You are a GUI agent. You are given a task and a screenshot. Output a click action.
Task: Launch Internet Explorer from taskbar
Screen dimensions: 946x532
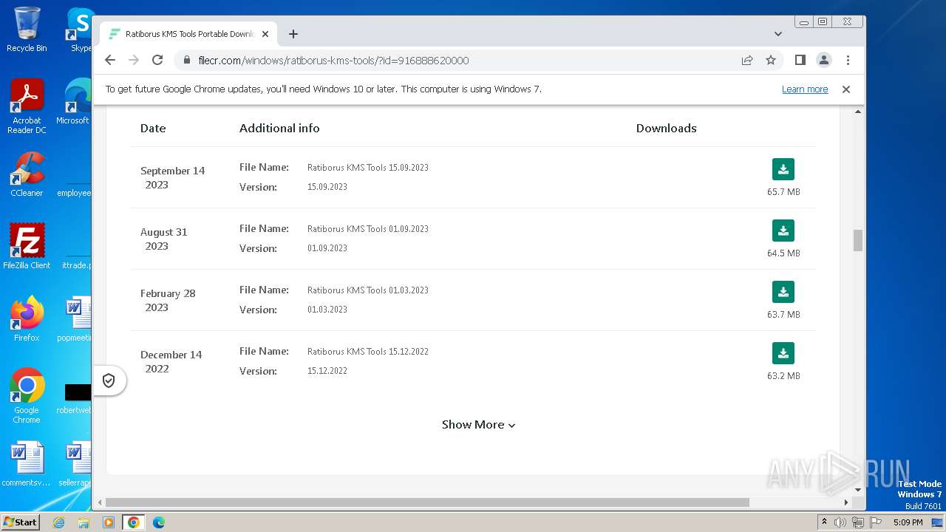(x=59, y=522)
